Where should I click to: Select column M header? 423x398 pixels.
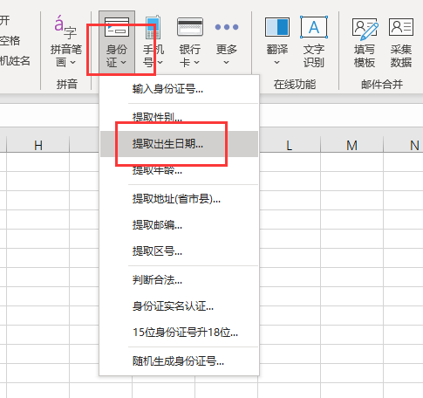tap(351, 145)
